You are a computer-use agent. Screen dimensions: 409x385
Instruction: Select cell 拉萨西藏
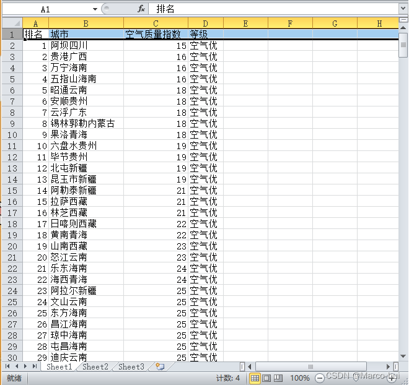(x=86, y=202)
